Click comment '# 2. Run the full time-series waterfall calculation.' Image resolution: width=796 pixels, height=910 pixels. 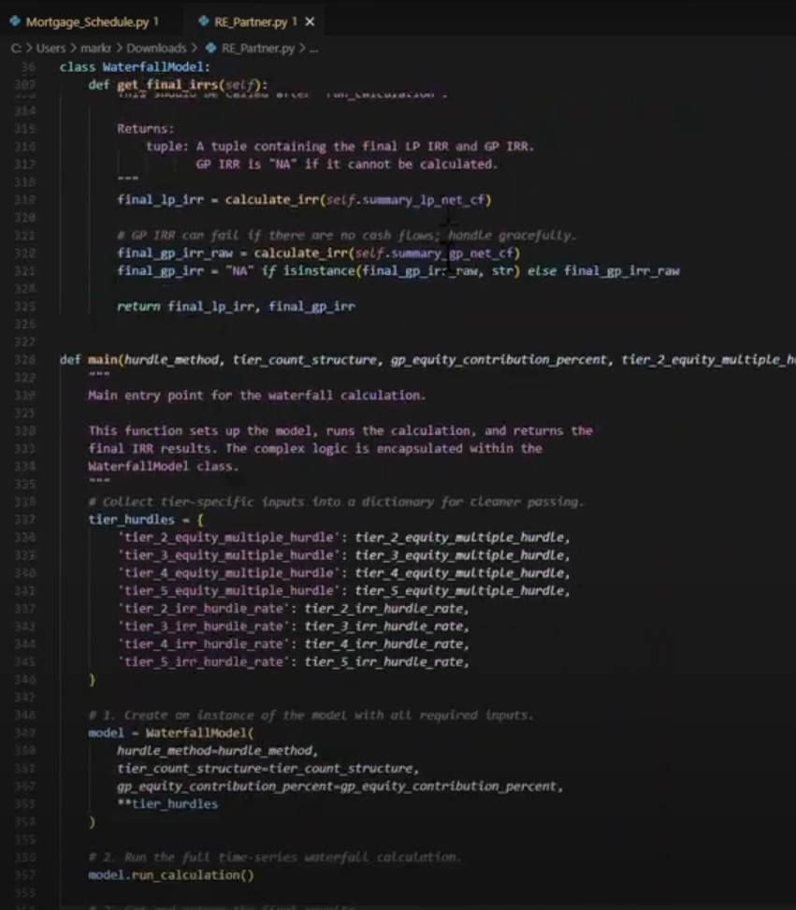click(x=275, y=858)
